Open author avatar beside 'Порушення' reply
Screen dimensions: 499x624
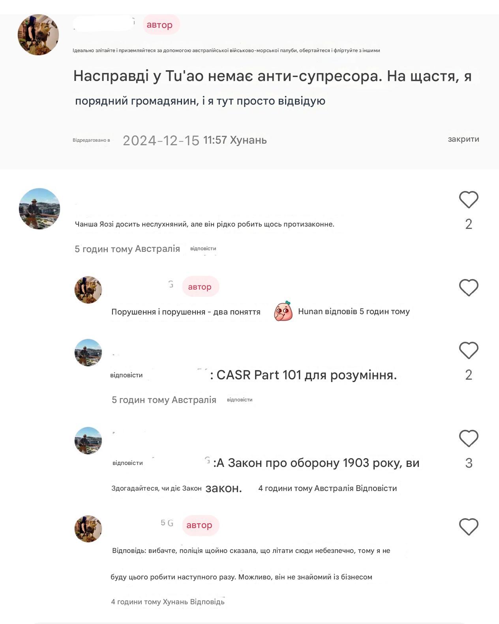coord(88,290)
